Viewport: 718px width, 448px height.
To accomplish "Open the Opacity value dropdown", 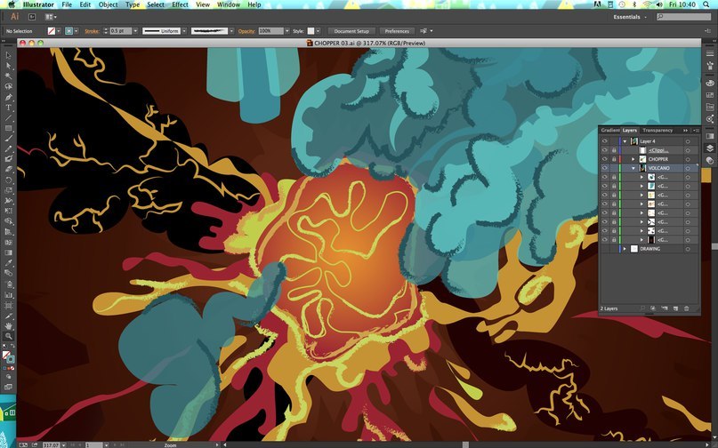I will (x=287, y=31).
